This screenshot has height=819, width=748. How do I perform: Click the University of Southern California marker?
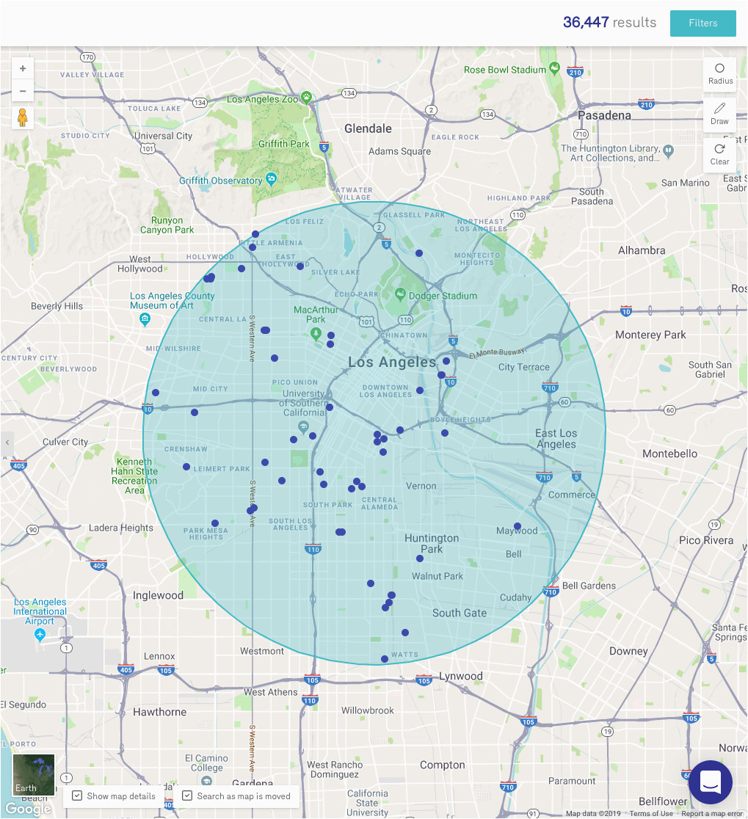[x=303, y=427]
